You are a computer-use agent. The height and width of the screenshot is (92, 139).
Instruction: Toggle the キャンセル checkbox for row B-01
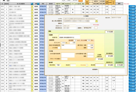(126, 6)
